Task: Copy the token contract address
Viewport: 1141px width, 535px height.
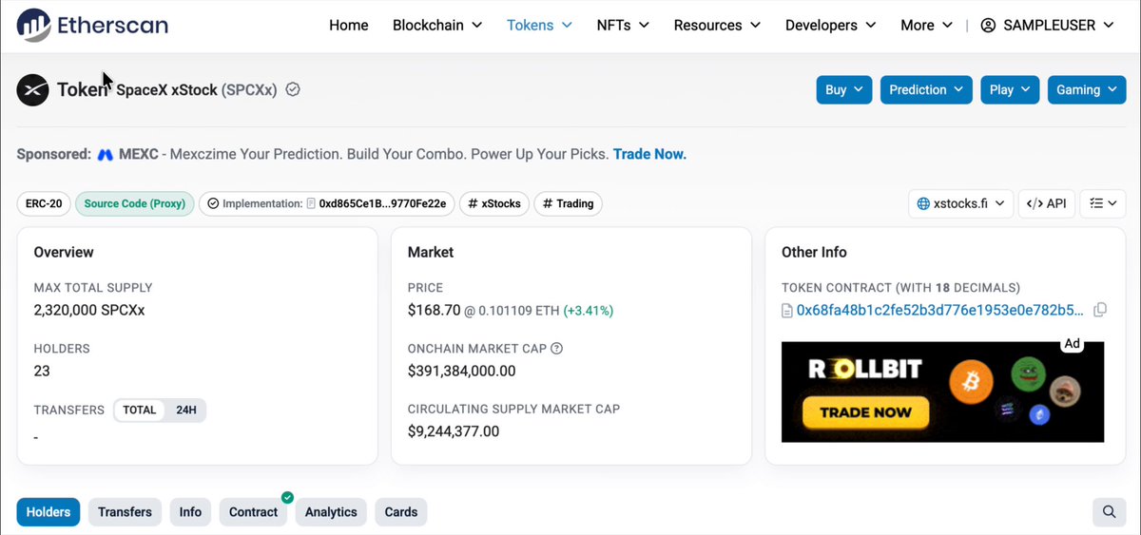Action: (1100, 310)
